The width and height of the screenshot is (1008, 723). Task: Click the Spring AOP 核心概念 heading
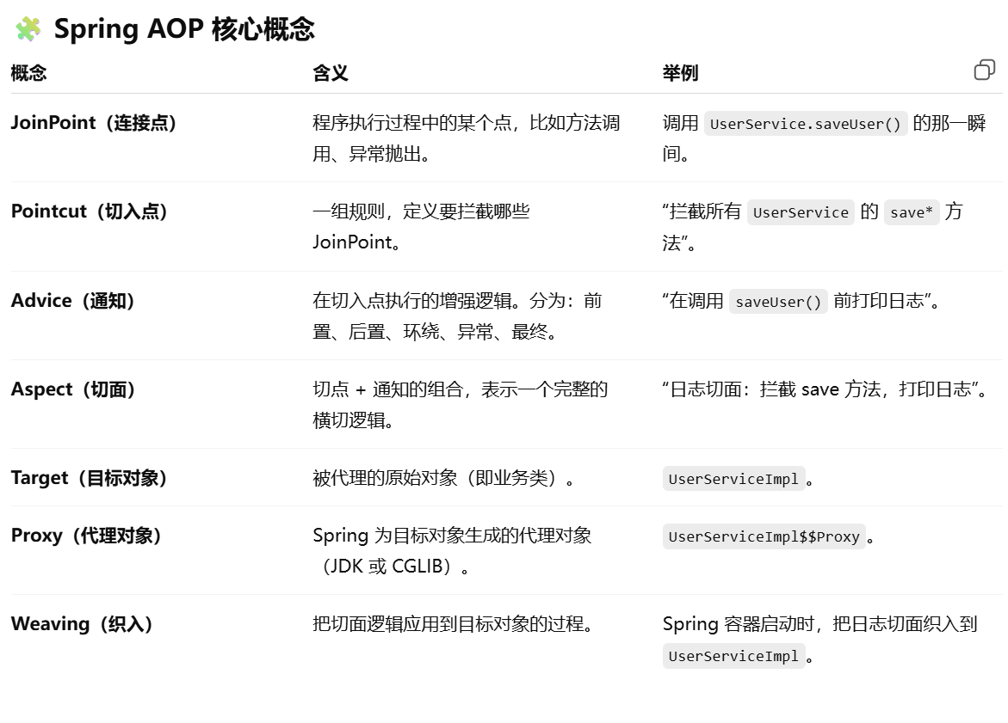click(184, 29)
